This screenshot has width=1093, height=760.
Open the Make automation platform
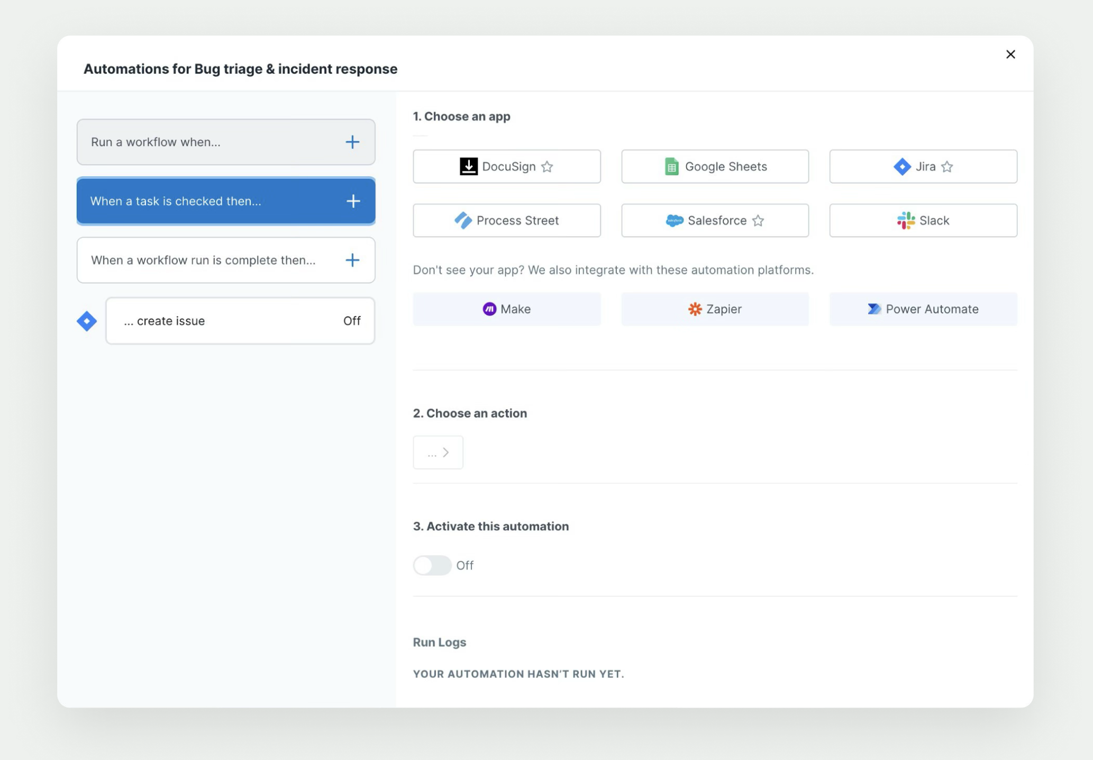507,309
